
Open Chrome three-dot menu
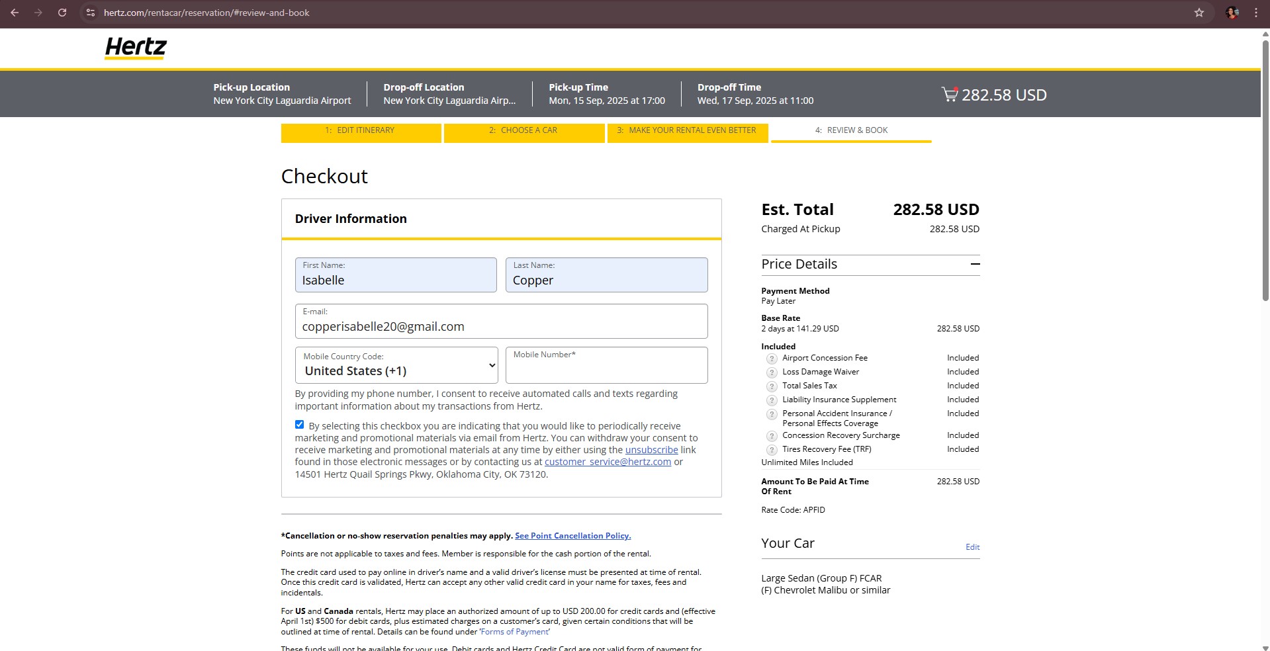click(1255, 13)
